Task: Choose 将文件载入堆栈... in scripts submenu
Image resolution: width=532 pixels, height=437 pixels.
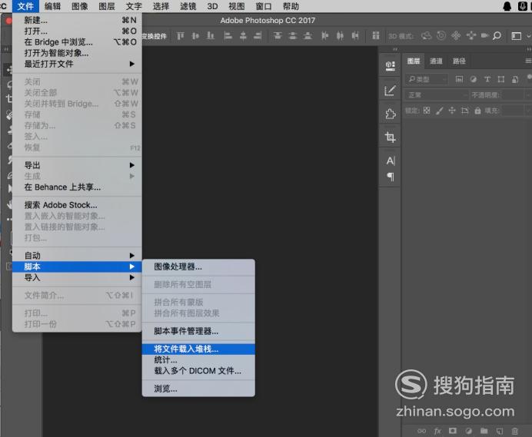Action: (198, 349)
